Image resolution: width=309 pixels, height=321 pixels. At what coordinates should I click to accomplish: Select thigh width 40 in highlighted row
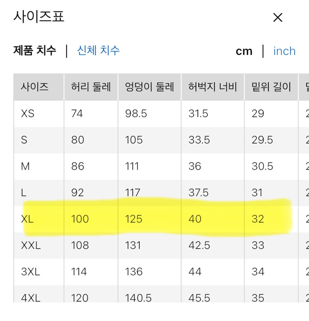pos(195,219)
